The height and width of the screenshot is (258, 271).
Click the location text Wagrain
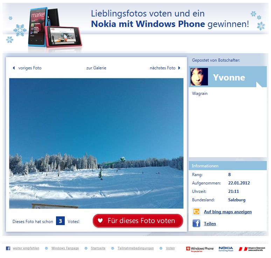coord(200,93)
